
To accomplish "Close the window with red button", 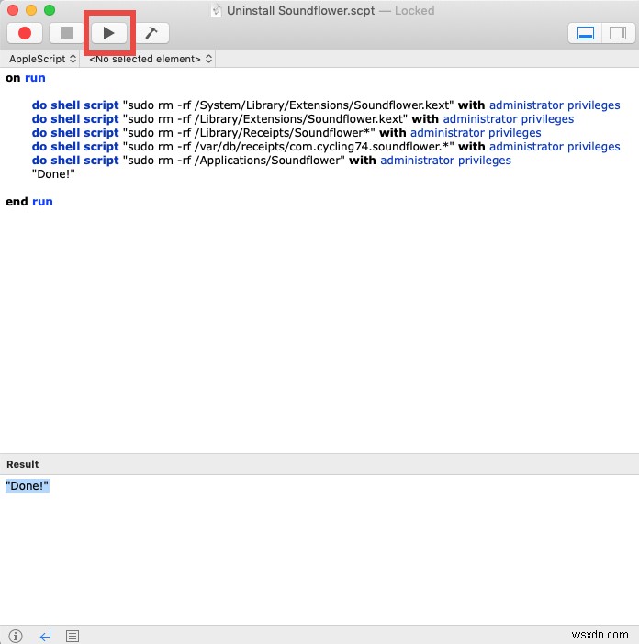I will pyautogui.click(x=13, y=10).
